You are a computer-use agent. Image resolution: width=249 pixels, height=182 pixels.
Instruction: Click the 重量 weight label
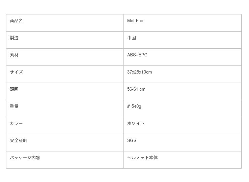point(14,106)
